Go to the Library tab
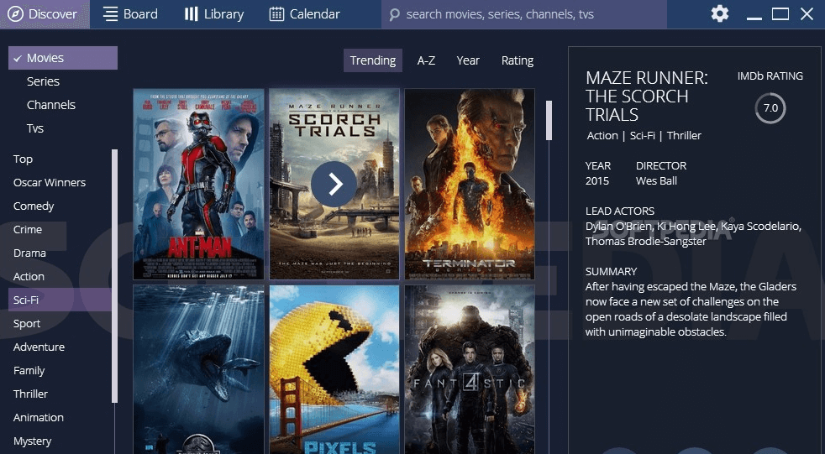 click(x=214, y=14)
